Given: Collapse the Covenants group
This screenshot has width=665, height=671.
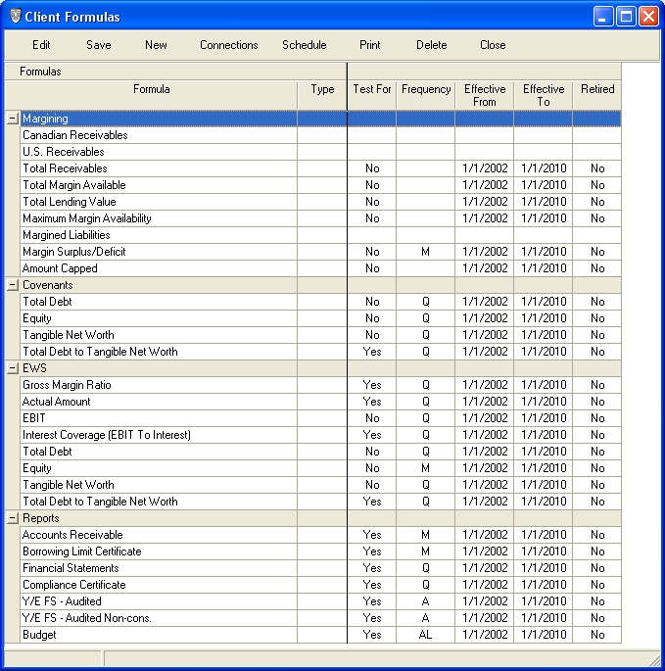Looking at the screenshot, I should [13, 285].
